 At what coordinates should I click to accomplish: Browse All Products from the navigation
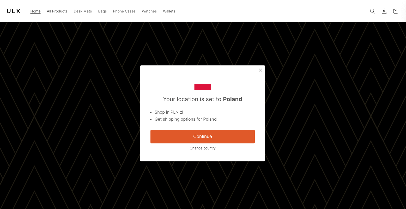point(57,11)
